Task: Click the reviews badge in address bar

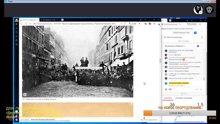Action: pyautogui.click(x=133, y=23)
